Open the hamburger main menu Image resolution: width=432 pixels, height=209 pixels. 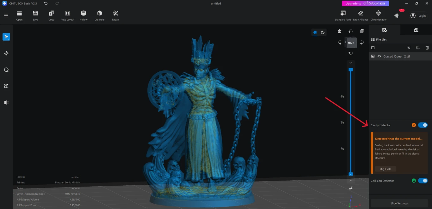6,15
